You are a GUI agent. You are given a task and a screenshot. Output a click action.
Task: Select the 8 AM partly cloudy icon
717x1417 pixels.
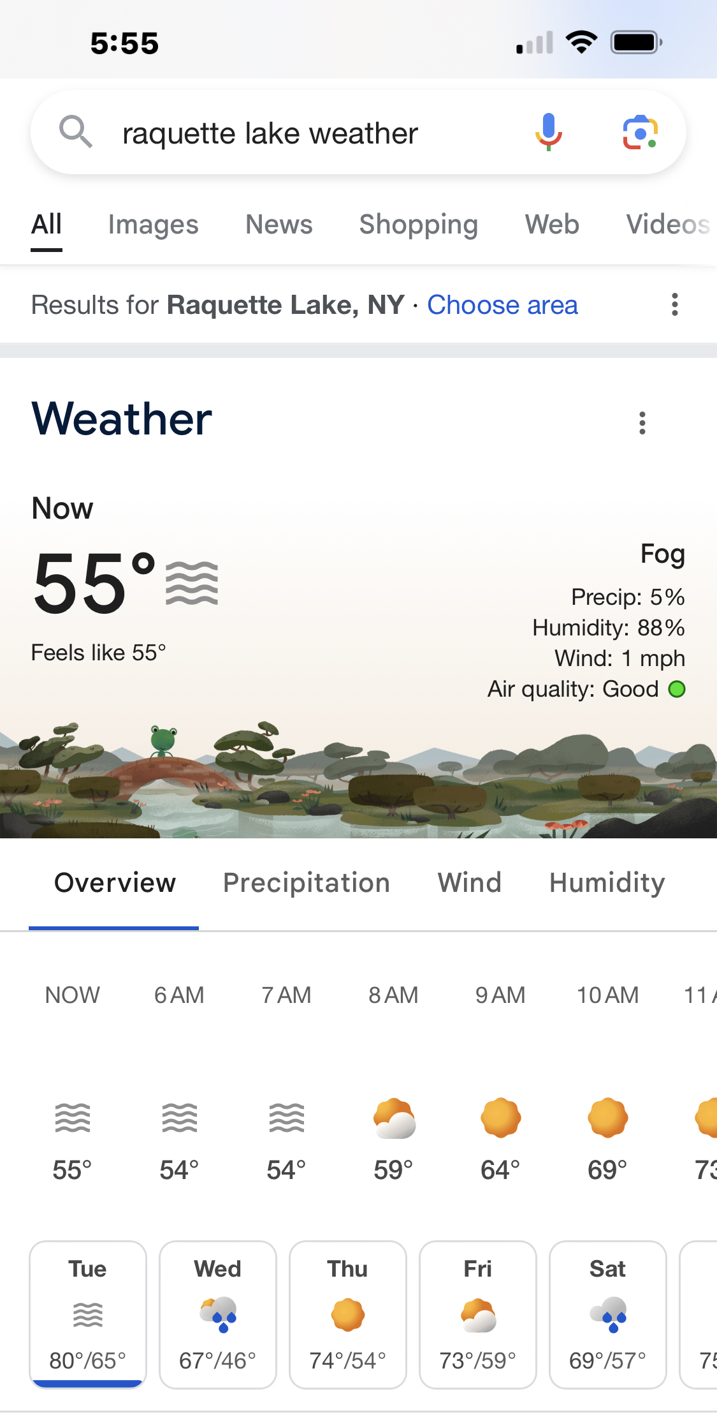point(394,1118)
